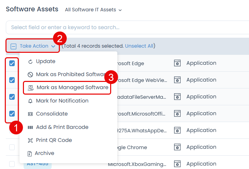Click the keyword search field
249x169 pixels.
[x=127, y=27]
